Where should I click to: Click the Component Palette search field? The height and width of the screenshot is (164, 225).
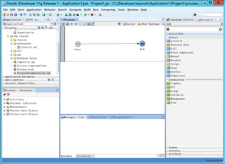(194, 29)
